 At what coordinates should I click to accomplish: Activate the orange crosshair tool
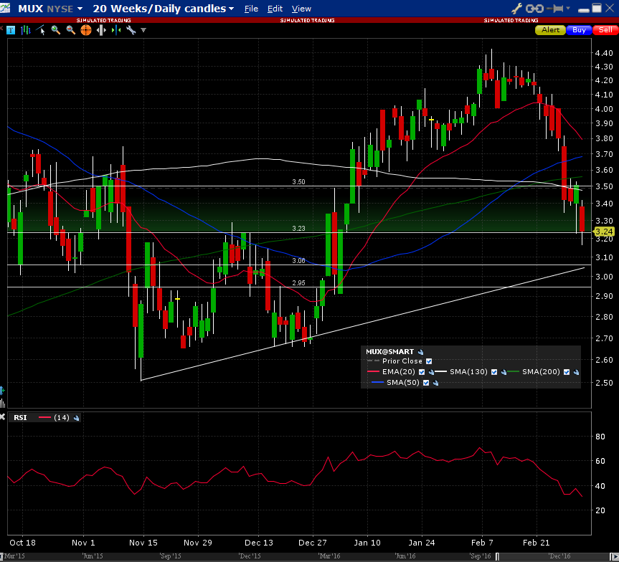85,30
